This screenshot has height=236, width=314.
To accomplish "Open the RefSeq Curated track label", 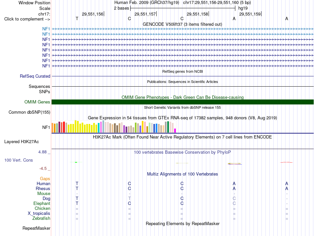I will (35, 76).
